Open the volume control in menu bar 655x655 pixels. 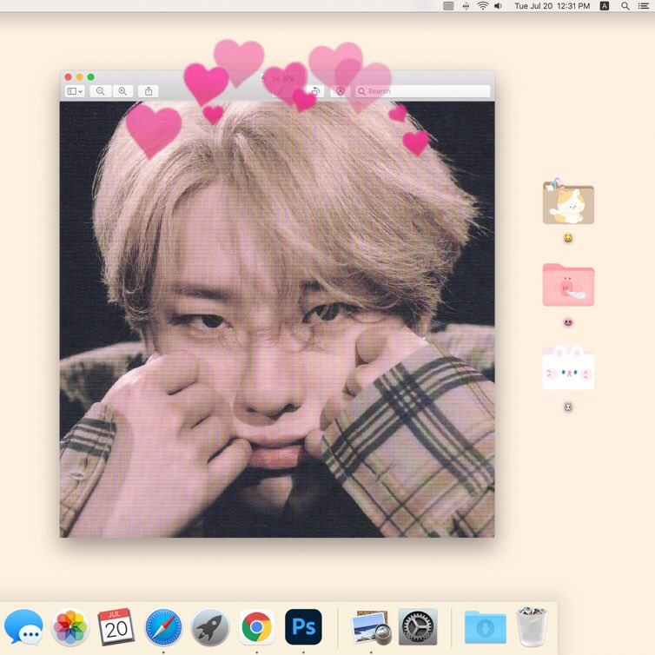(x=498, y=6)
